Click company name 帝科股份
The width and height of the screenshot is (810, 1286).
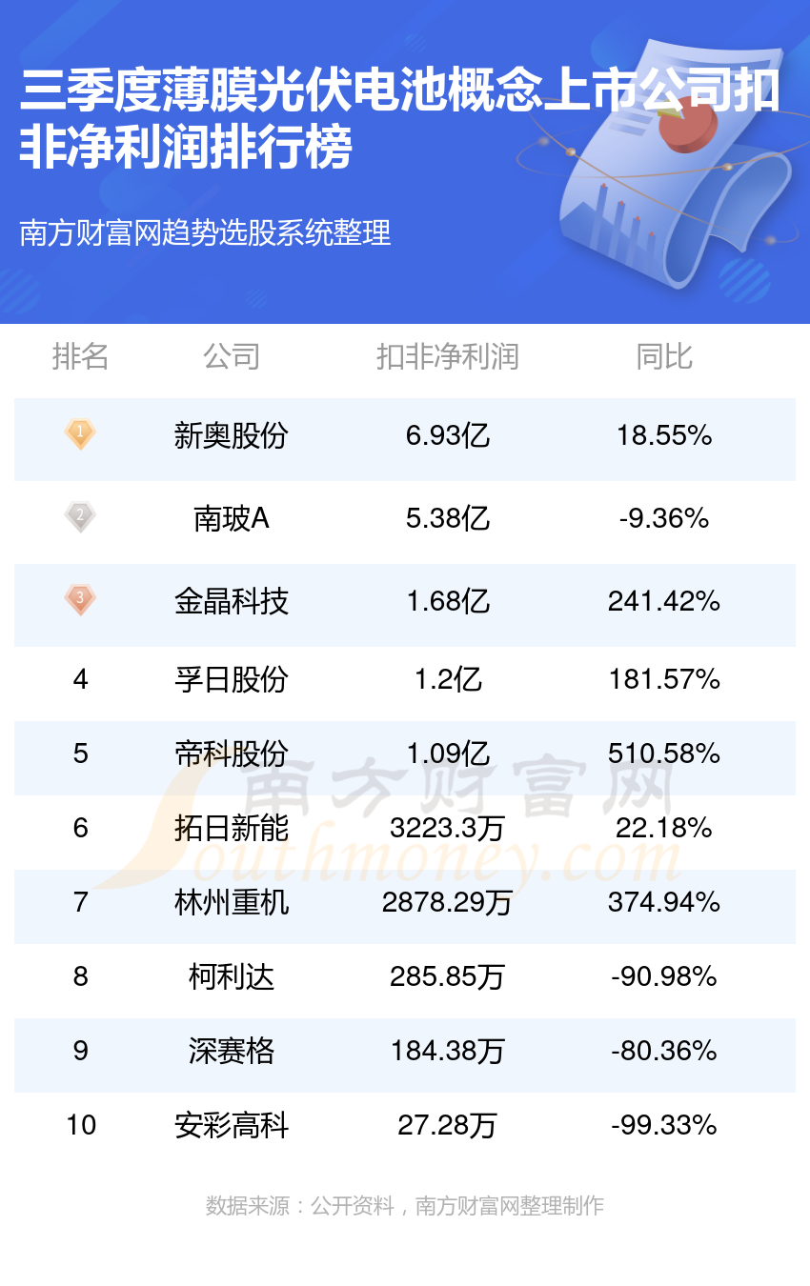(x=231, y=754)
